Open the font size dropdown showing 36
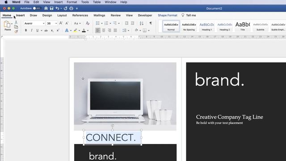This screenshot has width=286, height=161. coord(56,23)
